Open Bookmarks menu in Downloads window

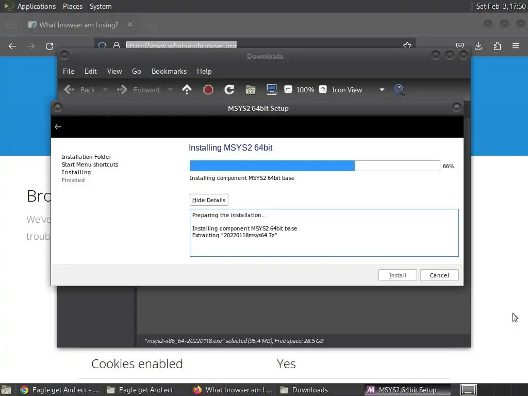[x=169, y=71]
